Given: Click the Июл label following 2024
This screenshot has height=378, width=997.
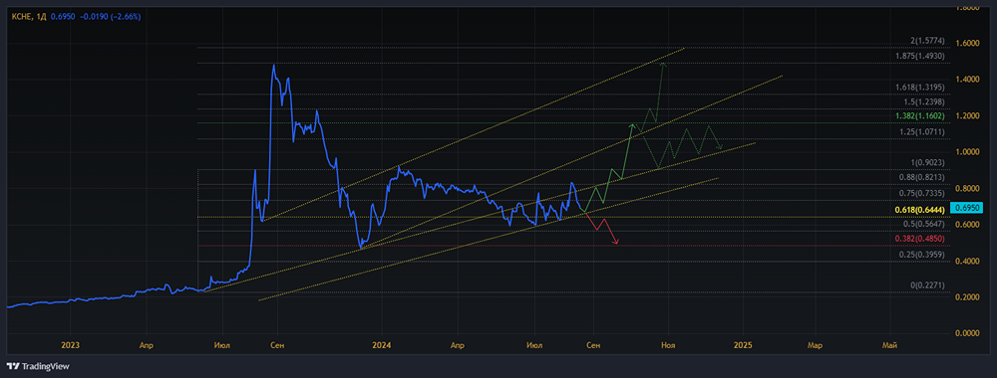Looking at the screenshot, I should pyautogui.click(x=534, y=345).
